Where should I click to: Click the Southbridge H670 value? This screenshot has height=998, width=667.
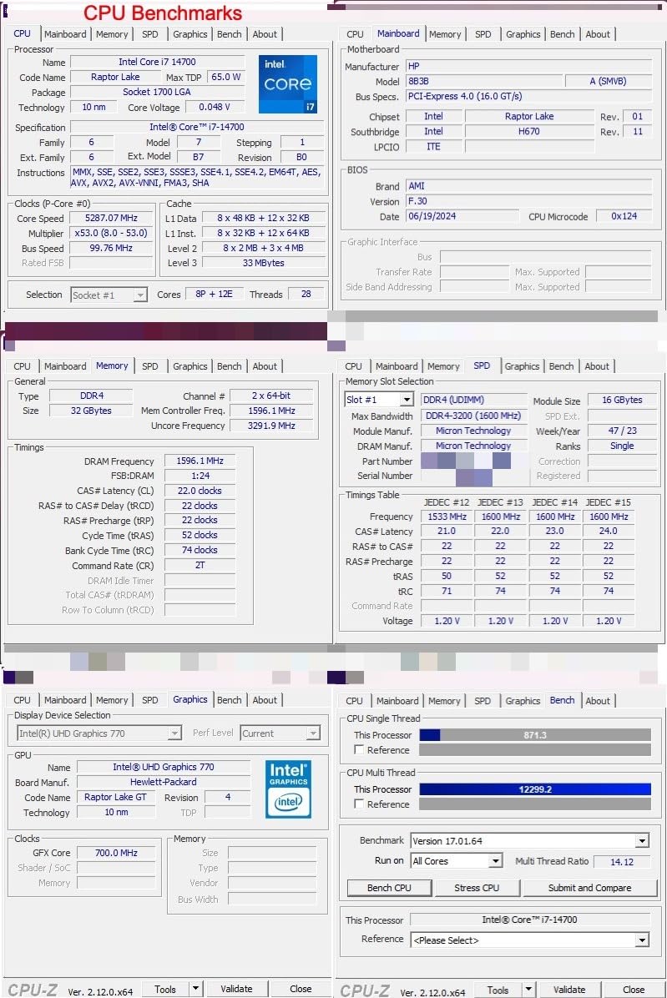[x=529, y=132]
